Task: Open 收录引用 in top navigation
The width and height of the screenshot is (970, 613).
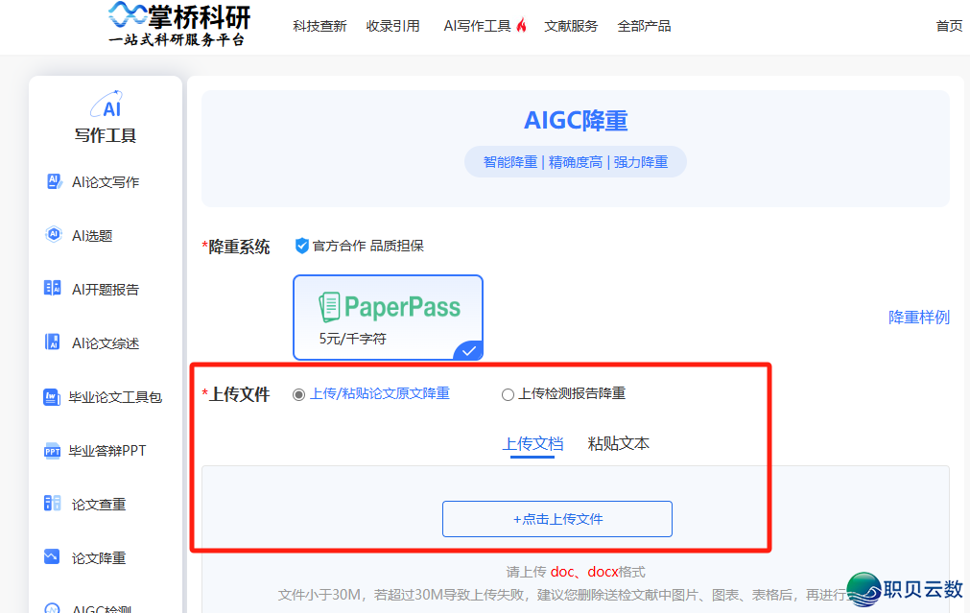Action: click(x=392, y=26)
